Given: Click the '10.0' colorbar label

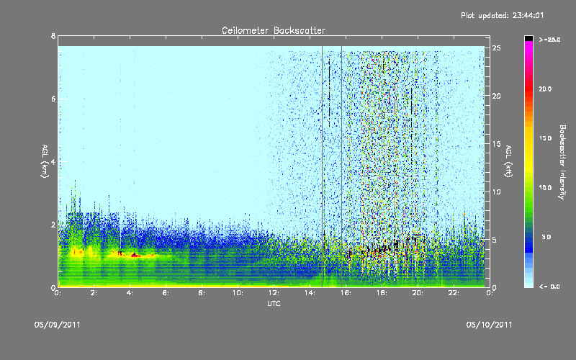Looking at the screenshot, I should (546, 187).
